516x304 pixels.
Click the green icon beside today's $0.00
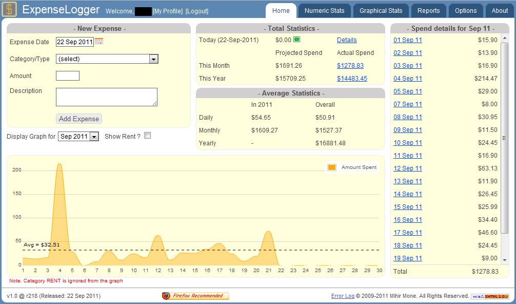[x=296, y=40]
